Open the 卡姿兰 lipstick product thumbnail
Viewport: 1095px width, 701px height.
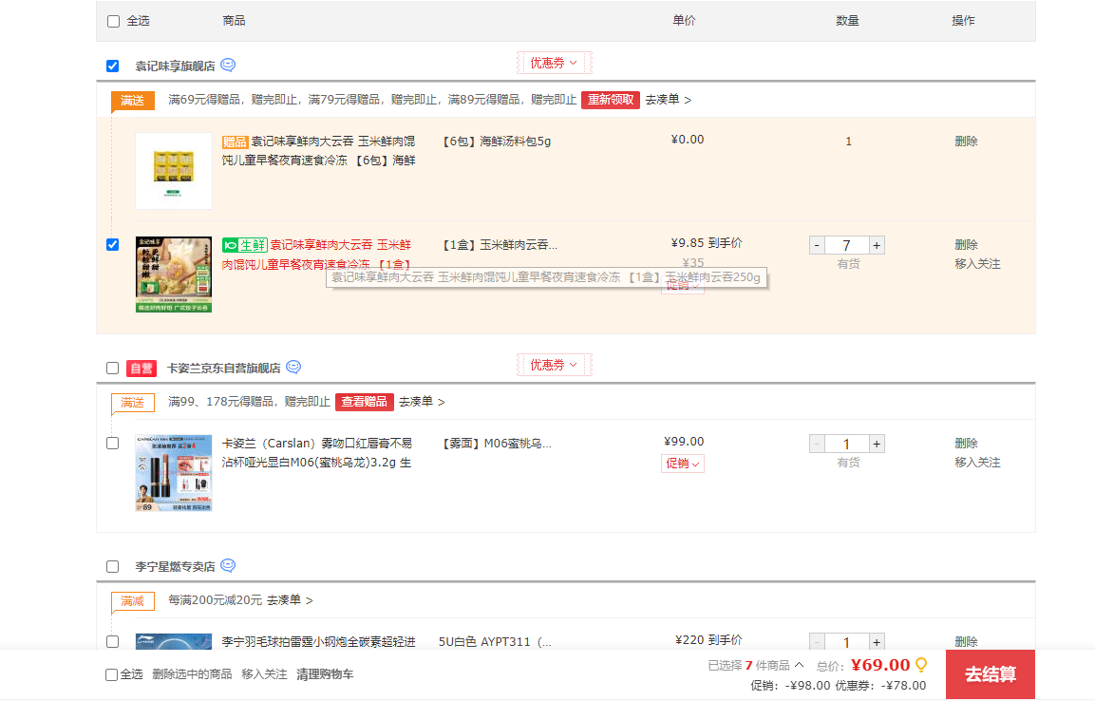[x=174, y=473]
